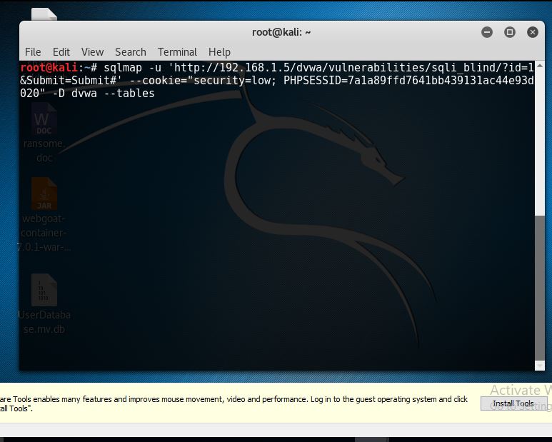Click the terminal scrollbar down arrow
This screenshot has width=552, height=442.
coord(540,366)
